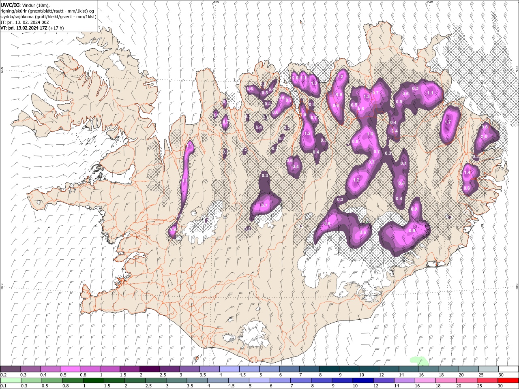Screen dimensions: 519x389
Task: Select the 25–30 rain legend swatch
Action: [x=487, y=380]
